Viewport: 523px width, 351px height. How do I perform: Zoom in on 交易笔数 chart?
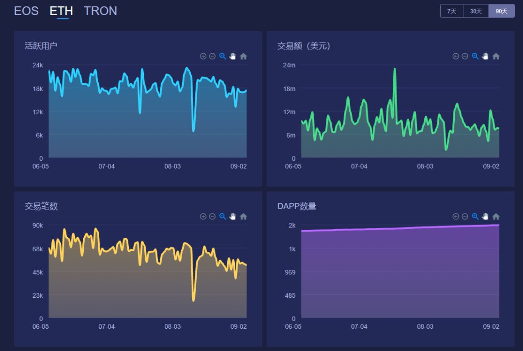pyautogui.click(x=203, y=217)
